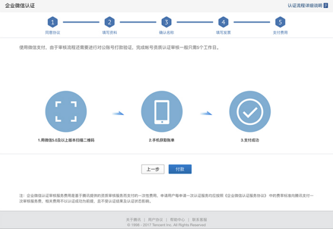This screenshot has height=229, width=333.
Task: Open the 联系客服 footer link
Action: [x=199, y=219]
